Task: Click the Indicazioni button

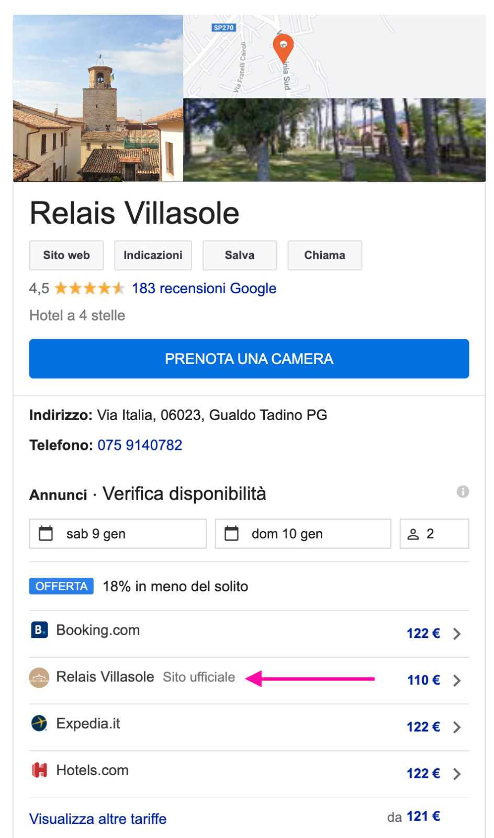Action: [153, 256]
